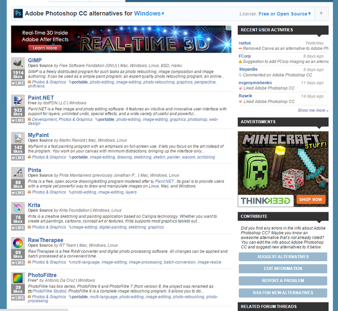The height and width of the screenshot is (311, 338).
Task: Click the 932 likes counter for Paint.NET
Action: point(18,112)
